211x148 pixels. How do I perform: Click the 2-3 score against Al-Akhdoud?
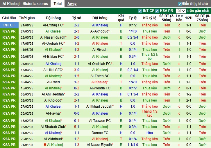coord(76,31)
